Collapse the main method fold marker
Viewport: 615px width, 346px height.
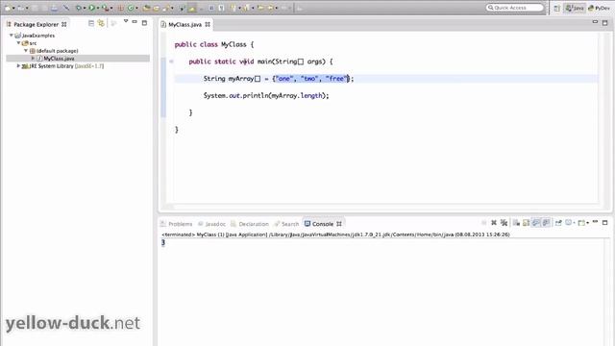coord(171,62)
